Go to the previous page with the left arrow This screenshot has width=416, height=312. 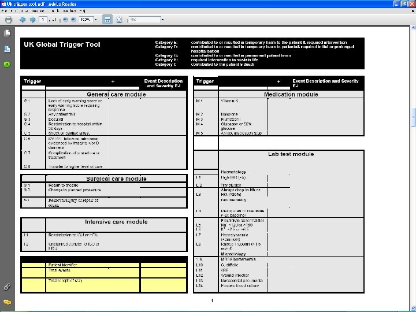(23, 20)
